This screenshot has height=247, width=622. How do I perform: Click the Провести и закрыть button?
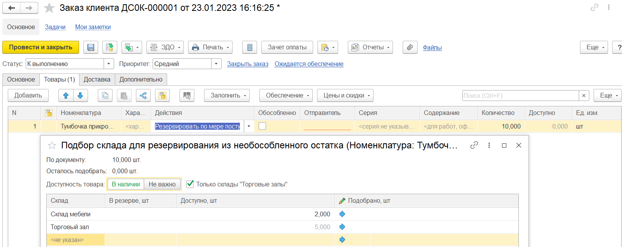[41, 47]
